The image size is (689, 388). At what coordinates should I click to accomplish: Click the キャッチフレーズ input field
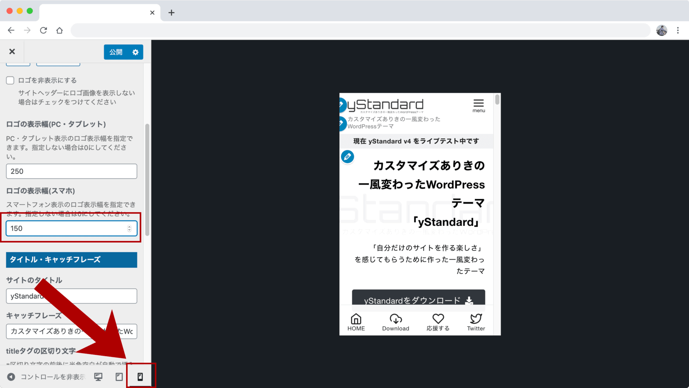[71, 332]
